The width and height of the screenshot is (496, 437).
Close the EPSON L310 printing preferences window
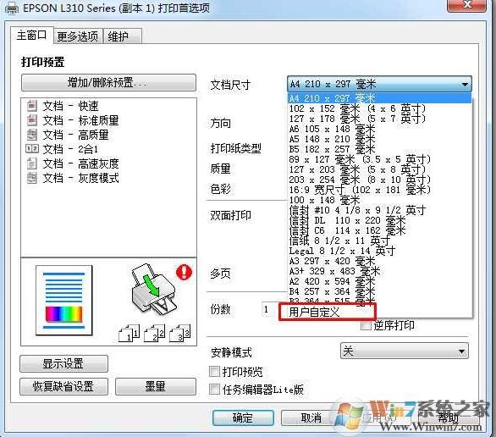coord(467,5)
